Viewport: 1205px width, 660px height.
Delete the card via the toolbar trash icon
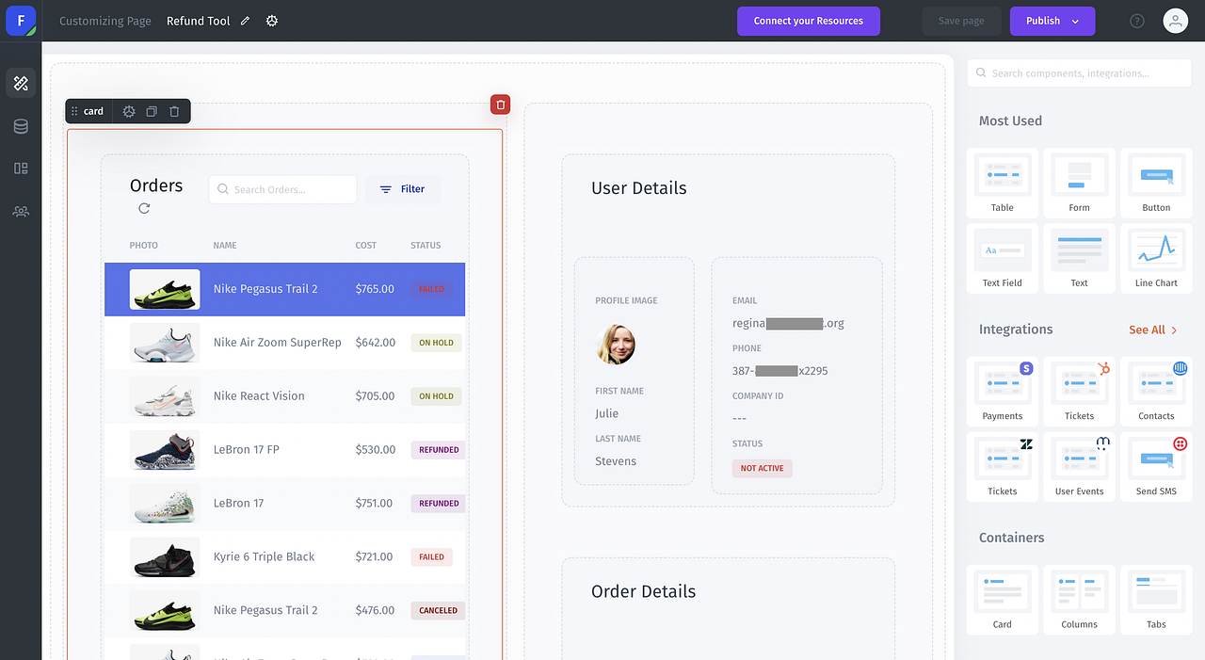[174, 111]
